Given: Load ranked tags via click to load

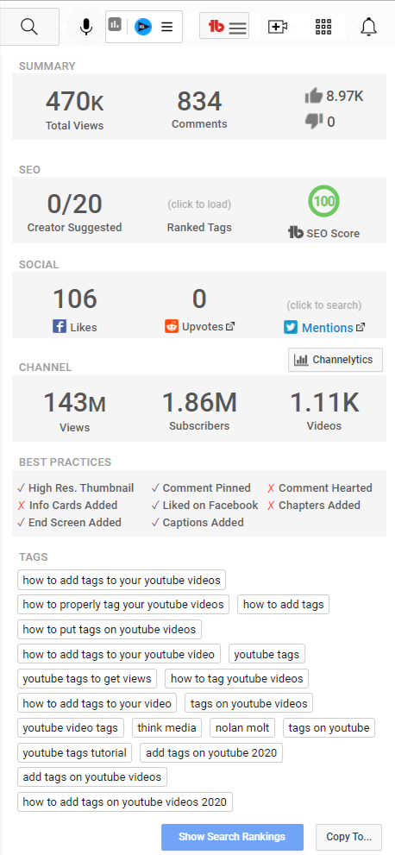Looking at the screenshot, I should click(199, 204).
